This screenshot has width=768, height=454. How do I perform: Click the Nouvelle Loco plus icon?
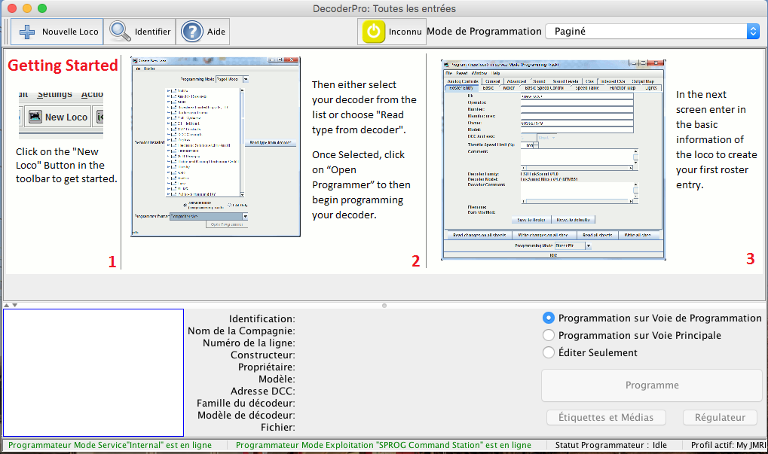click(27, 32)
